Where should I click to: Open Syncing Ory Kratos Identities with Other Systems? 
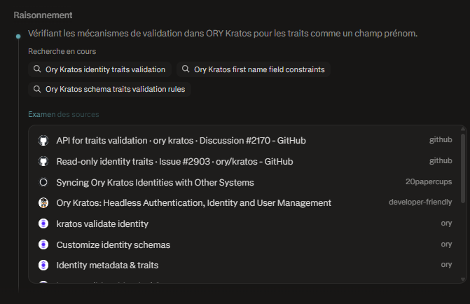click(155, 182)
